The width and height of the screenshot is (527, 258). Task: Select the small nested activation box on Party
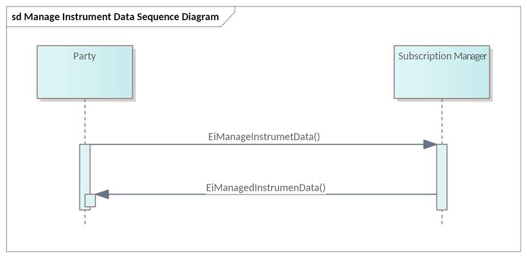(x=90, y=200)
